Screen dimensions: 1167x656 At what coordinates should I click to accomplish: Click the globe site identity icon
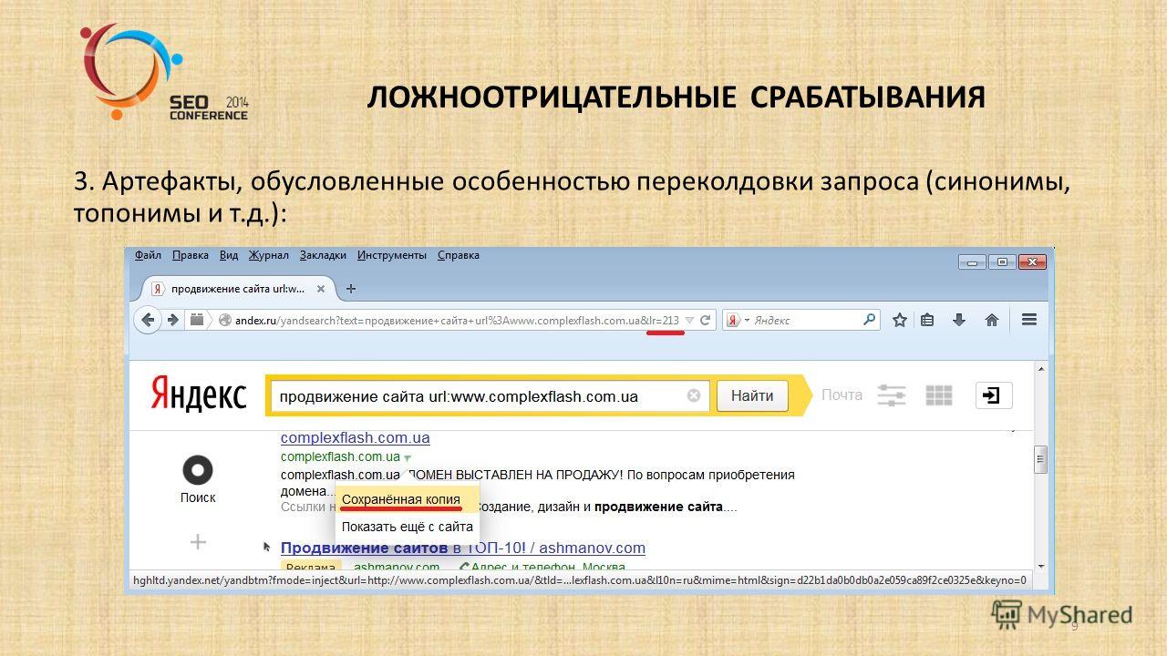(x=224, y=320)
